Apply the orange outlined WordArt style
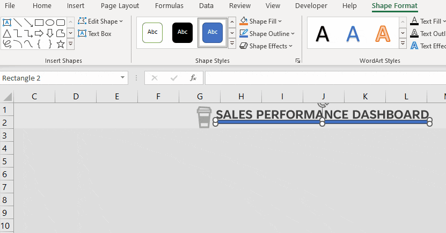 [x=383, y=33]
